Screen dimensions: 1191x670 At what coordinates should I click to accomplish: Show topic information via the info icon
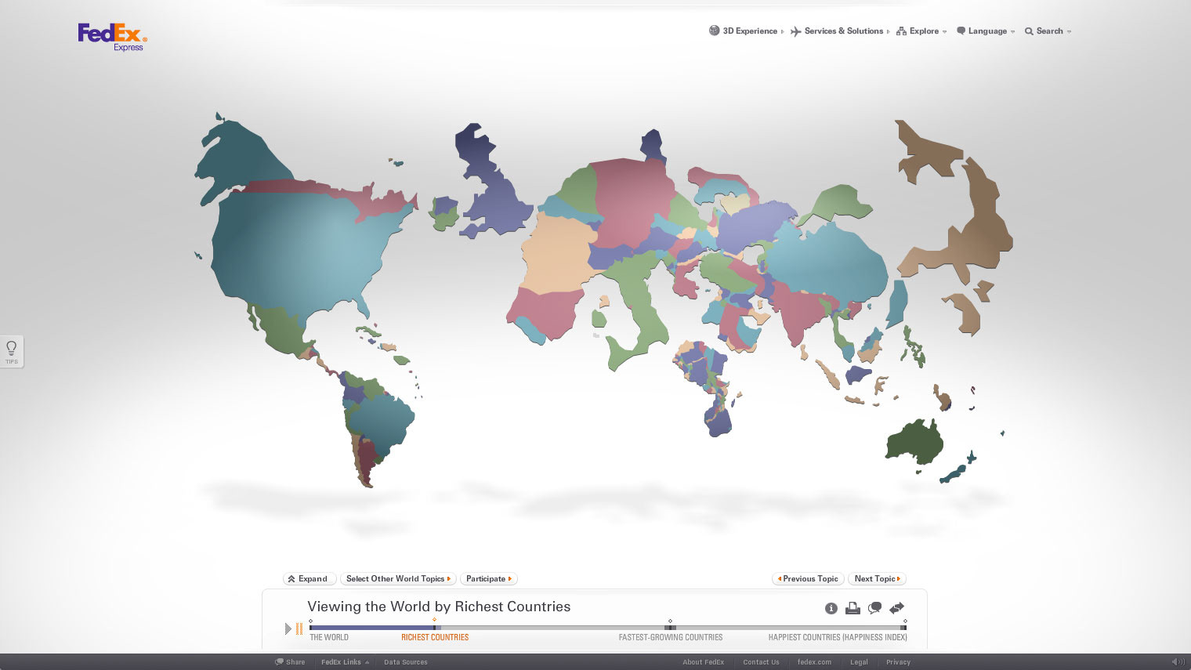[x=831, y=608]
